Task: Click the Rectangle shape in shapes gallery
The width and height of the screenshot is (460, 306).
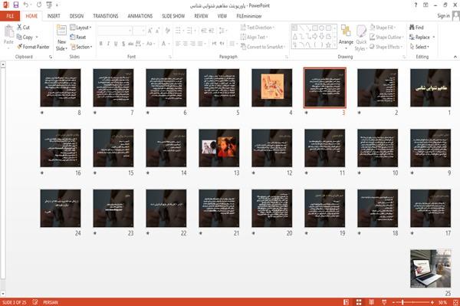Action: pos(315,28)
